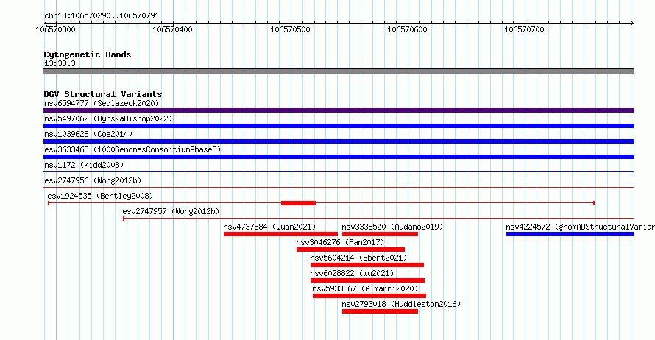Open variant nsv4224572 (gnomADStructuralVariants) label
Screen dimensions: 655x340
pyautogui.click(x=580, y=227)
